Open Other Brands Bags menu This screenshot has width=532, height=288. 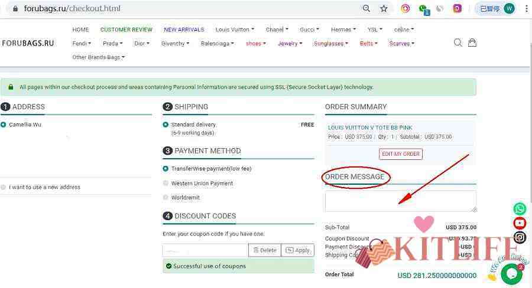coord(98,57)
